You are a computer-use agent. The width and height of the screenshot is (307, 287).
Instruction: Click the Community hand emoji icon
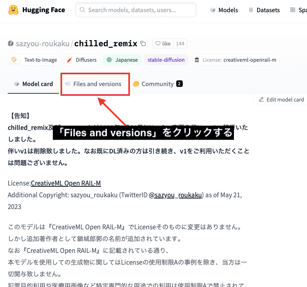[x=136, y=84]
